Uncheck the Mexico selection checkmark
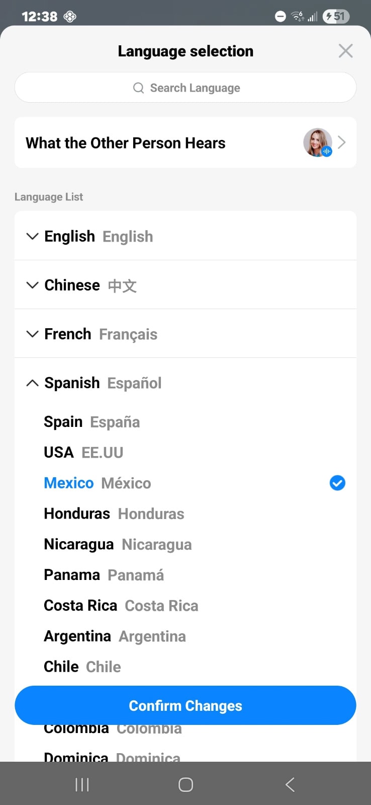The width and height of the screenshot is (371, 805). 337,483
